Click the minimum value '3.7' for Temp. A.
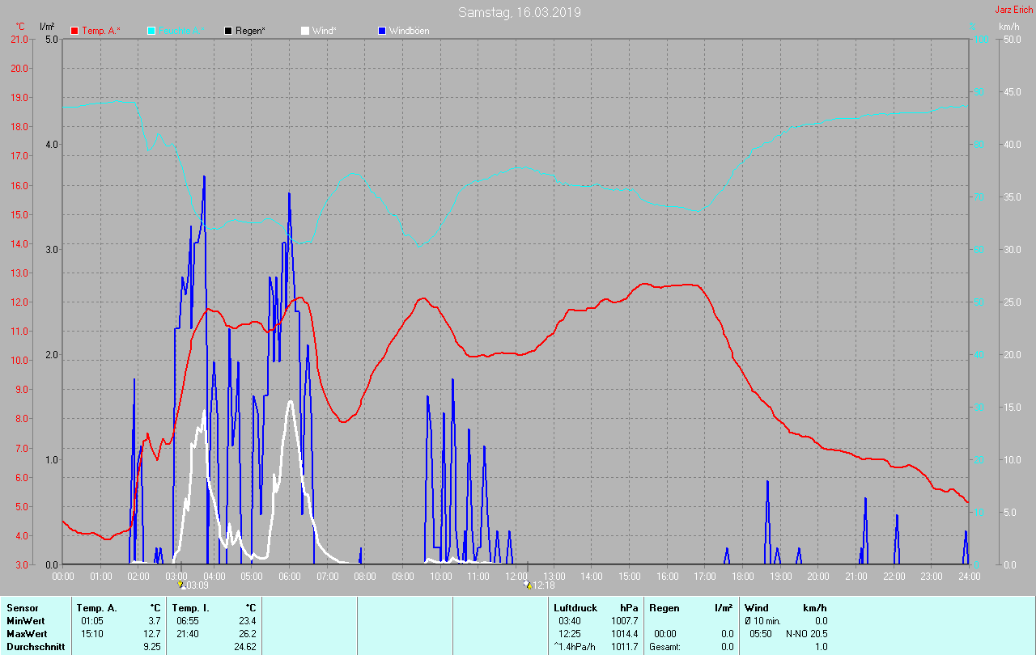The height and width of the screenshot is (655, 1036). pyautogui.click(x=155, y=620)
